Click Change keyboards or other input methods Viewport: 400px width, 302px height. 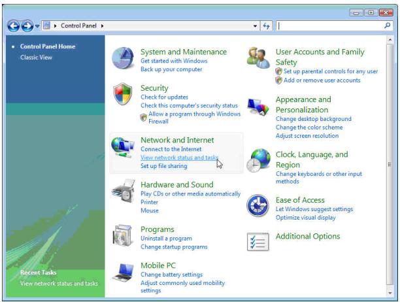(x=318, y=178)
